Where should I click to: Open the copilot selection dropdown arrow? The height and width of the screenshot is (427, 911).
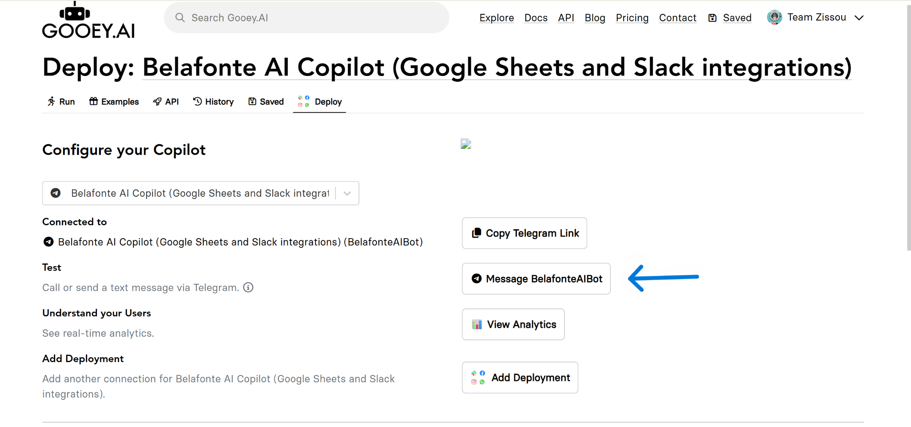point(347,193)
